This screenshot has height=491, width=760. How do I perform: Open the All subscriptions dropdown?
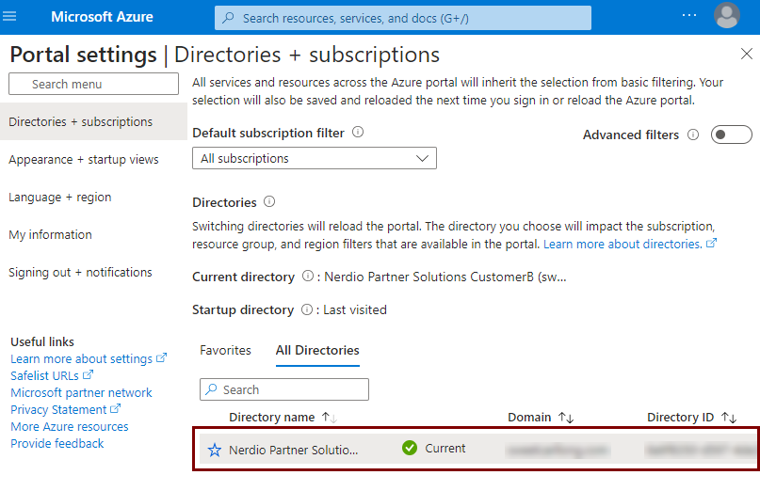[x=315, y=158]
